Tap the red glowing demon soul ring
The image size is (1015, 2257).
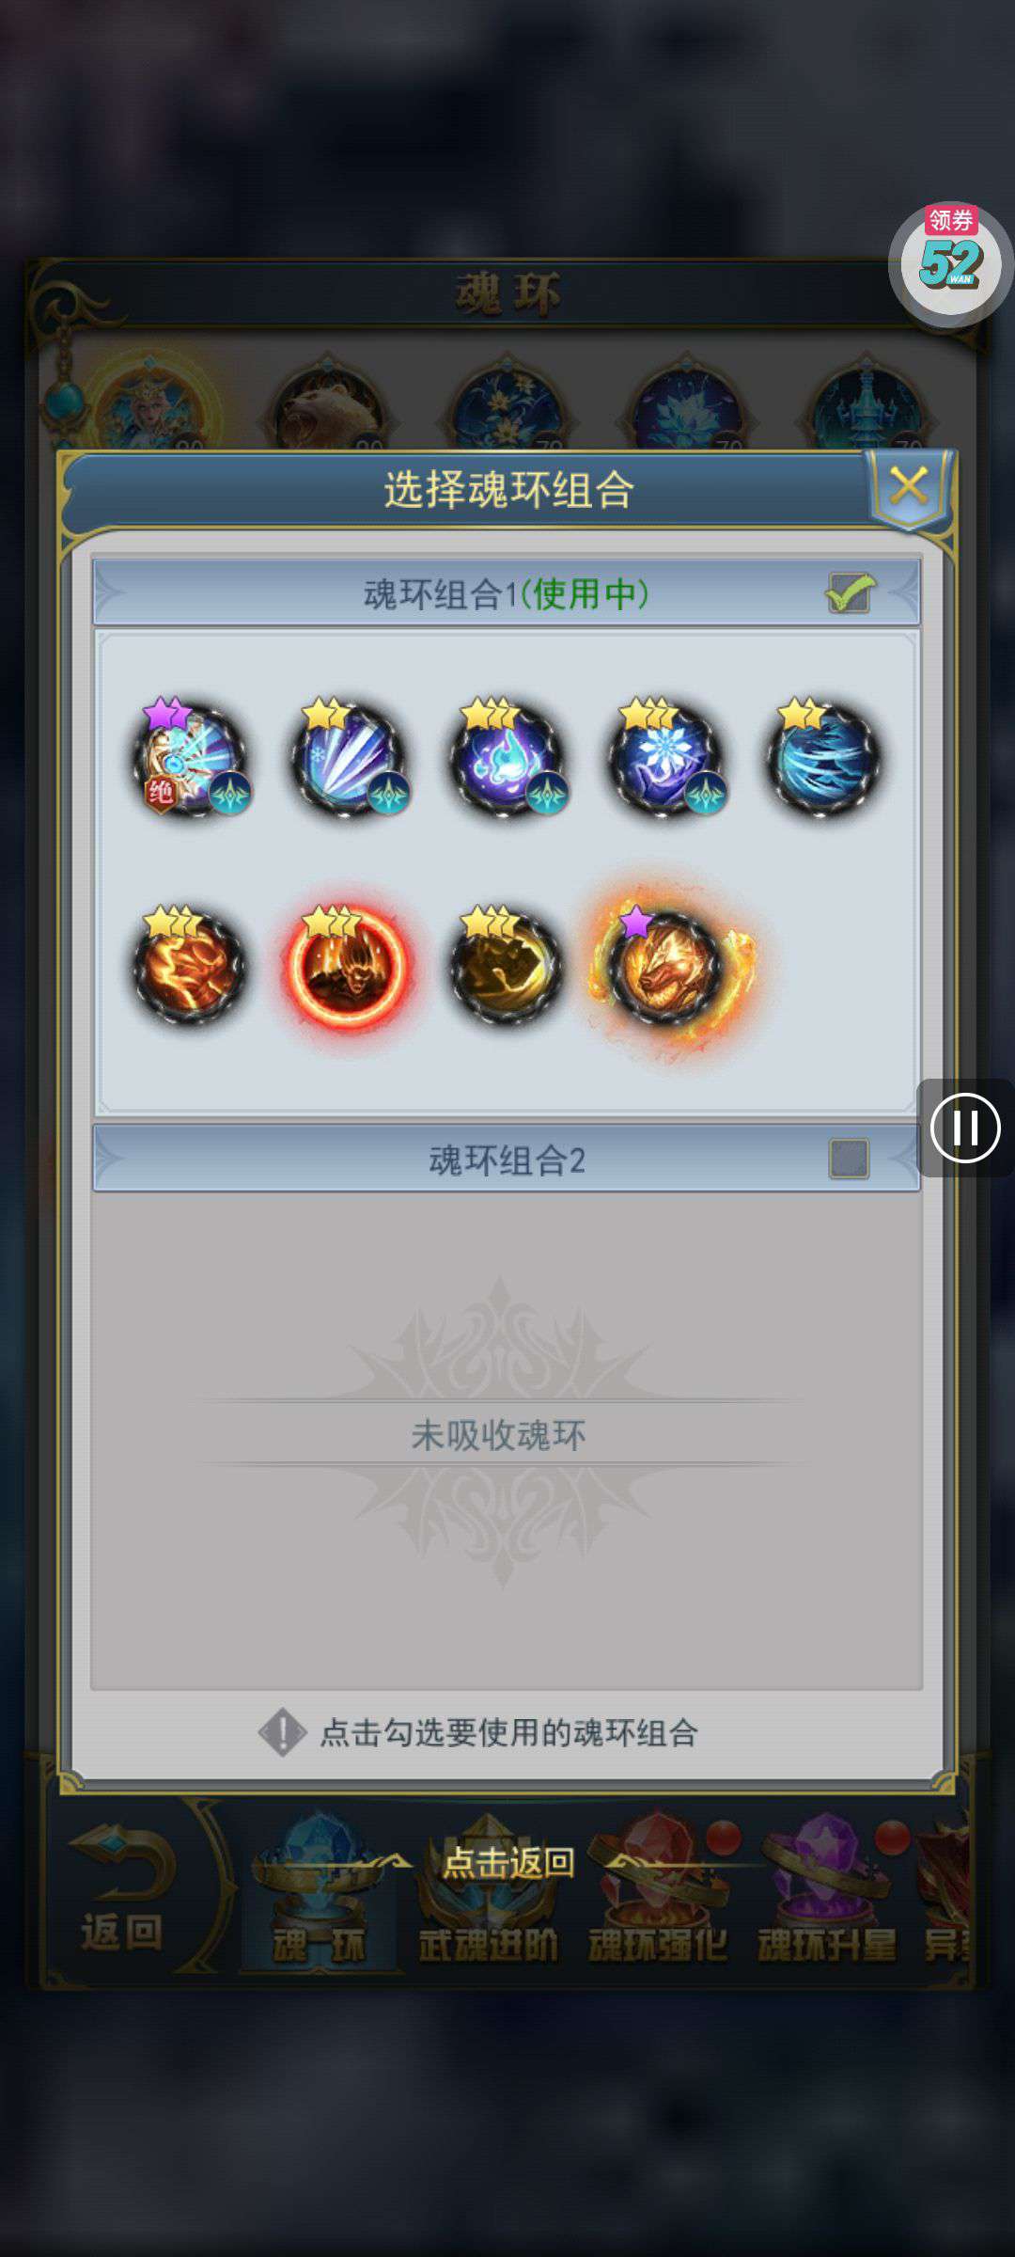[x=349, y=966]
